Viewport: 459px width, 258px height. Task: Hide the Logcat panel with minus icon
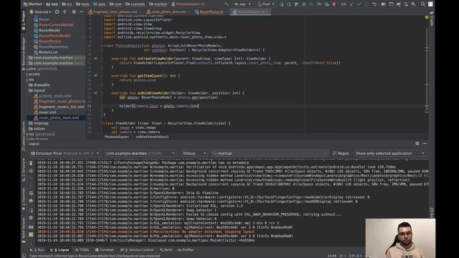pos(425,143)
